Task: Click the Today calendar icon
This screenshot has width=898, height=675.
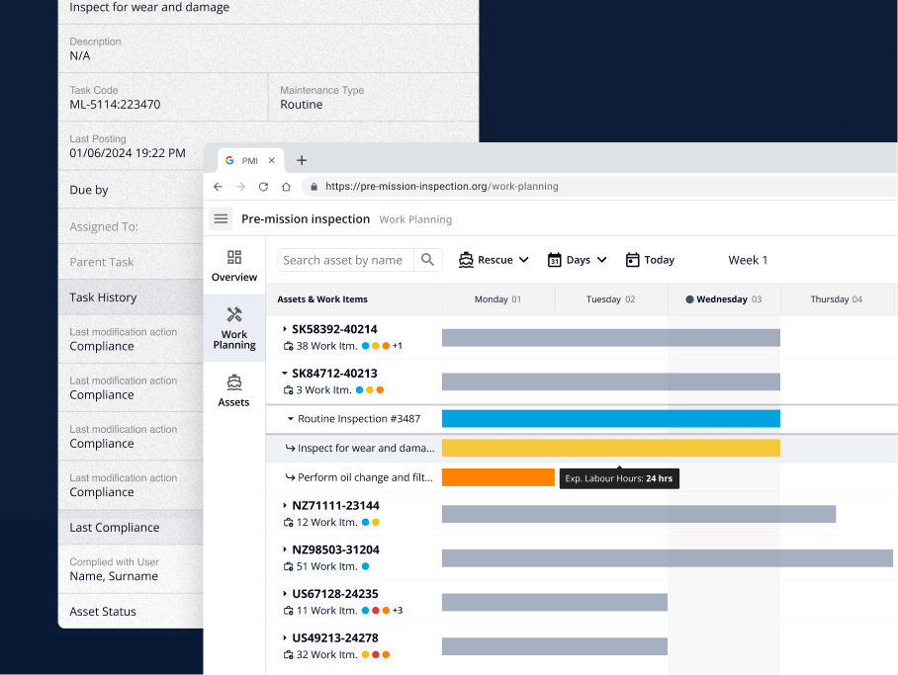Action: pos(633,260)
